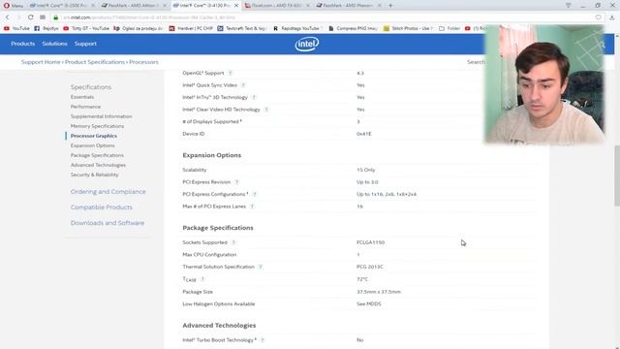The height and width of the screenshot is (349, 620).
Task: Open Compatible Products section
Action: [101, 207]
